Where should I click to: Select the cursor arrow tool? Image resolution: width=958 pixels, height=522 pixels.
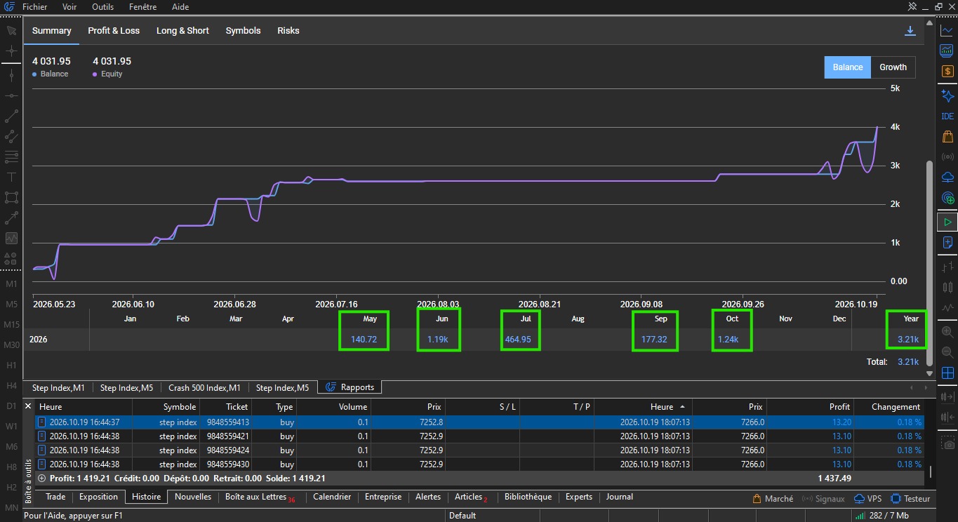[x=11, y=31]
